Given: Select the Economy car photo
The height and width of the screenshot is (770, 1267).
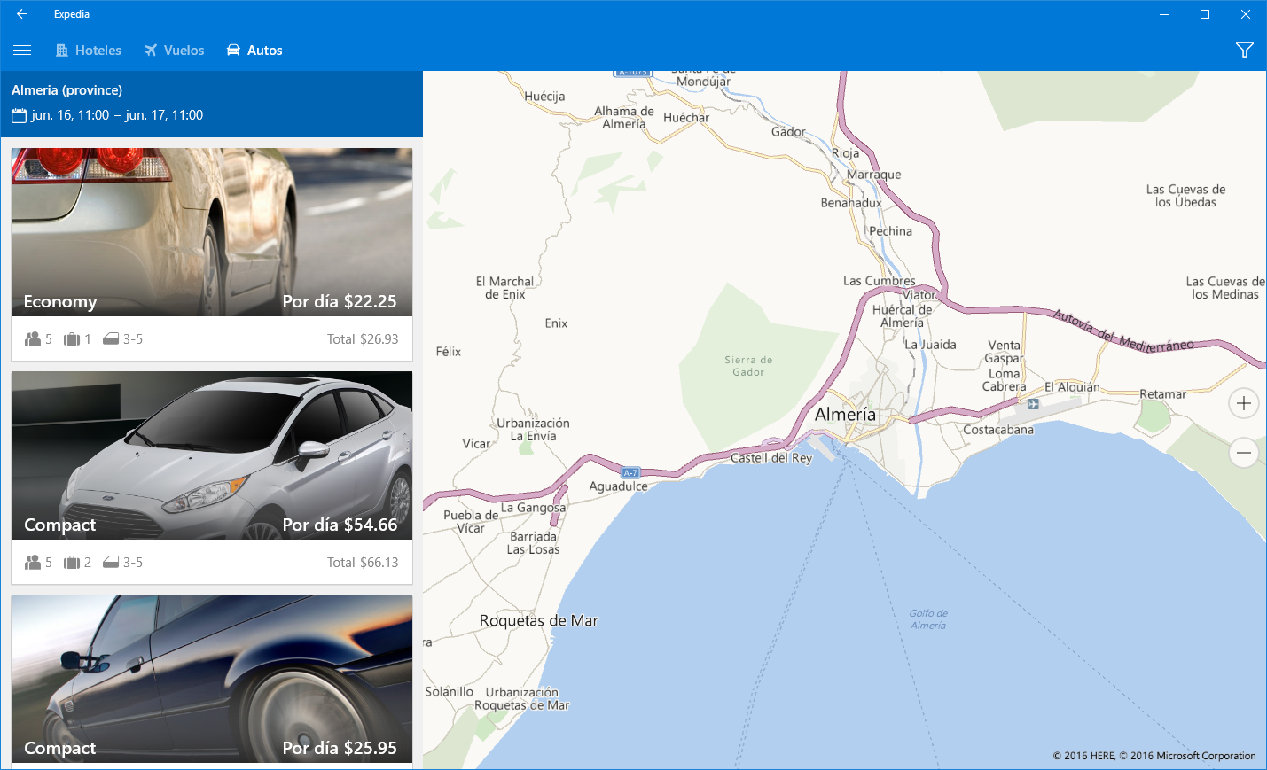Looking at the screenshot, I should (x=211, y=230).
